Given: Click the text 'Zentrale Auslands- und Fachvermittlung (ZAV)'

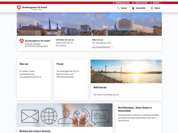Looking at the screenshot, I should [36, 45].
